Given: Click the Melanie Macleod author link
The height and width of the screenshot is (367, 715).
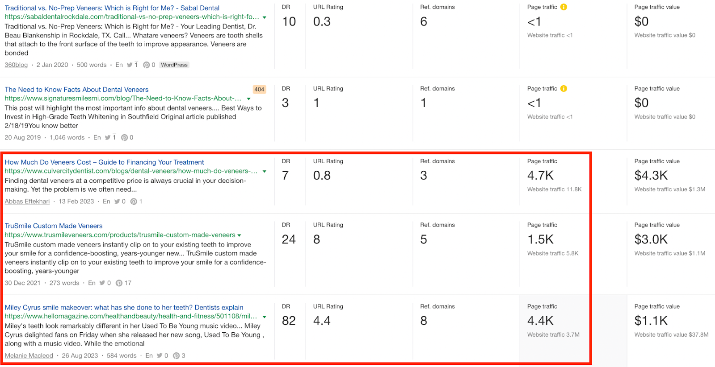Looking at the screenshot, I should pos(29,356).
